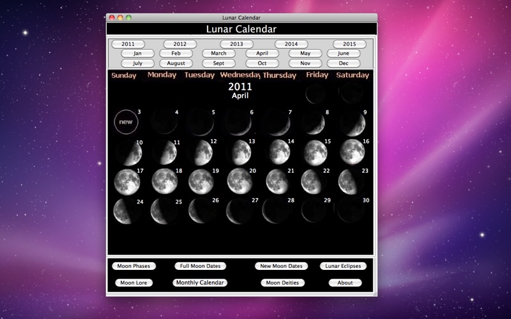Image resolution: width=511 pixels, height=319 pixels.
Task: Click the thin crescent for April 27
Action: click(238, 212)
